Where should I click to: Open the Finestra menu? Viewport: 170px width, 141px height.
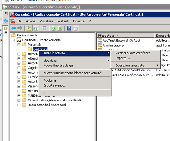click(x=79, y=21)
